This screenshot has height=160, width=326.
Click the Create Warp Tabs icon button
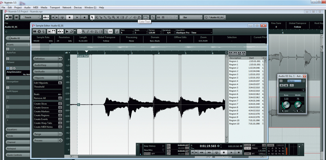[60, 123]
